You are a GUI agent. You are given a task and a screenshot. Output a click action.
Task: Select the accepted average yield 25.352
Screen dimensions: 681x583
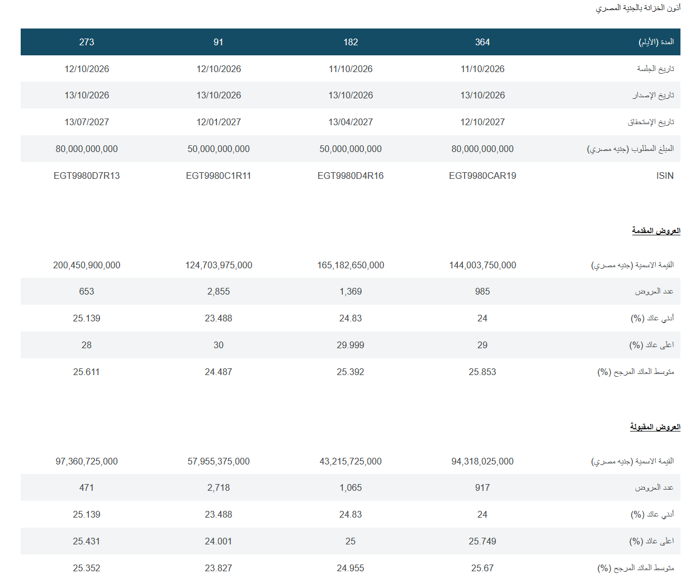point(87,568)
